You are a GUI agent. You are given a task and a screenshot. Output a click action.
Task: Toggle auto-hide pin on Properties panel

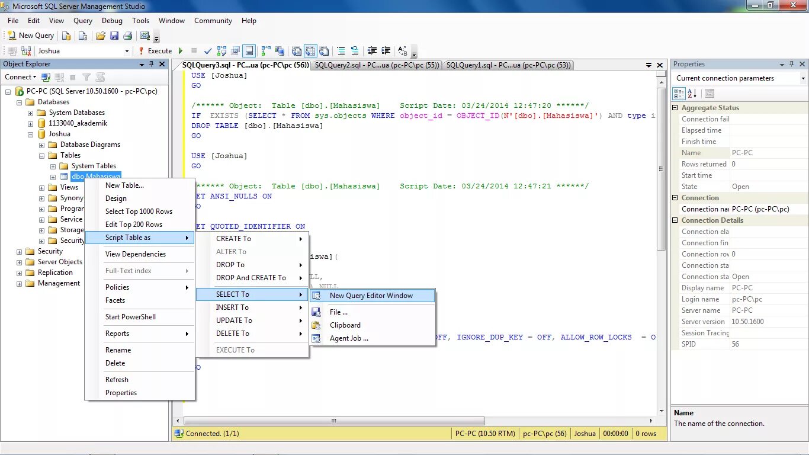click(x=792, y=64)
